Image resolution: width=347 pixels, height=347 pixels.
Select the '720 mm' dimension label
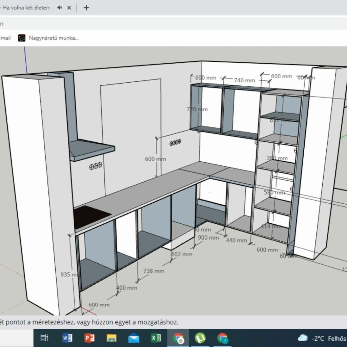tap(197, 109)
